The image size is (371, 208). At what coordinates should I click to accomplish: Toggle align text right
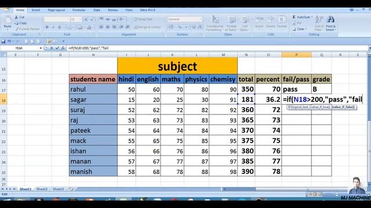(x=114, y=27)
